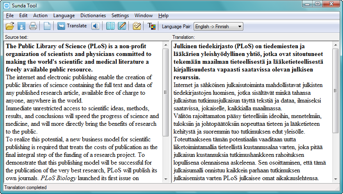Click inside the Source text area
This screenshot has width=343, height=194.
(x=83, y=112)
